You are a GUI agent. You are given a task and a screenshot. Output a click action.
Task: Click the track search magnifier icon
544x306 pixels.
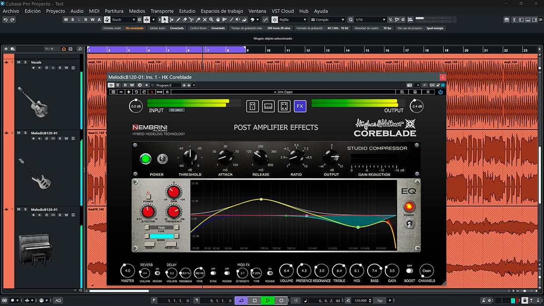tap(80, 49)
